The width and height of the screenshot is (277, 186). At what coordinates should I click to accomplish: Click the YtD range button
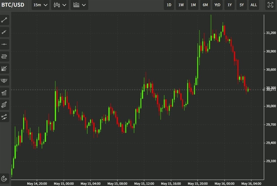click(x=217, y=5)
